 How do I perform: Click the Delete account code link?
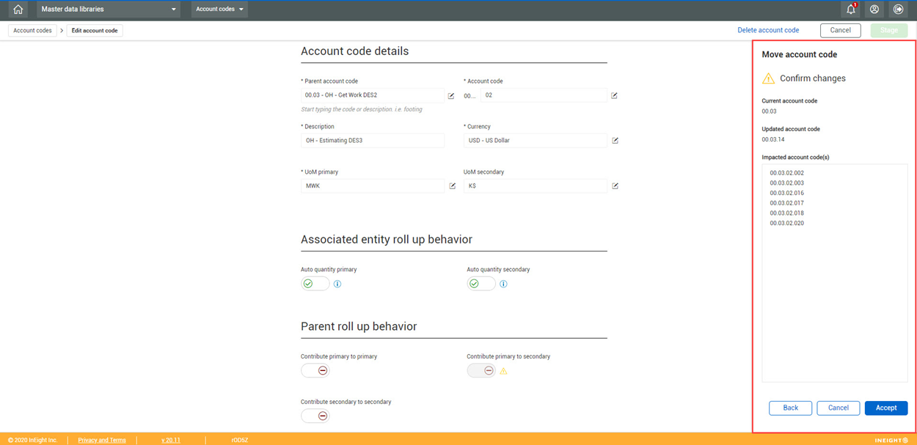768,30
